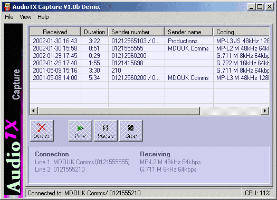
Task: Start playback with the Play button
Action: (80, 131)
